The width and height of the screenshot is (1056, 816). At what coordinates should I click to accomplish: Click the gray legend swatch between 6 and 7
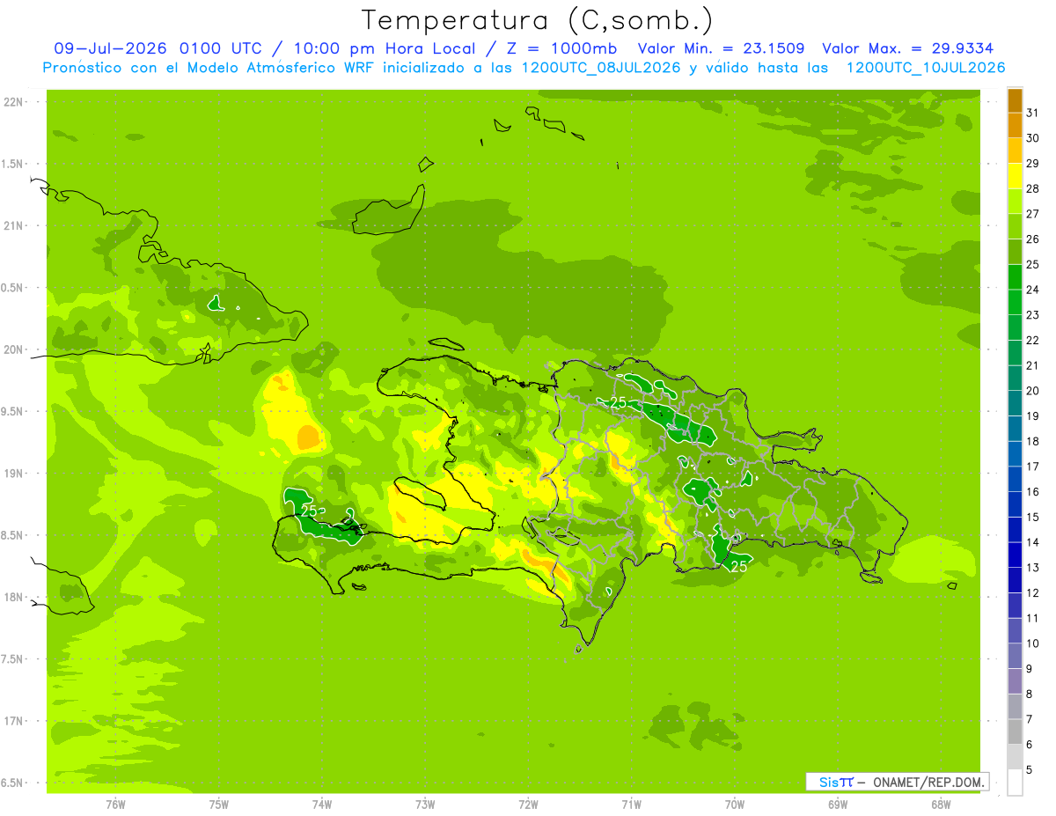pyautogui.click(x=1016, y=732)
